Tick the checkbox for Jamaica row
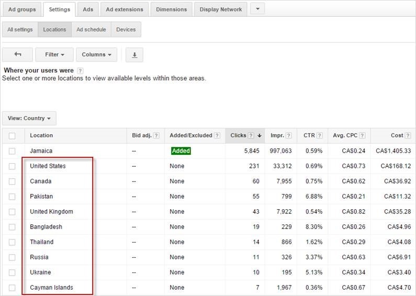The height and width of the screenshot is (296, 416). (12, 151)
